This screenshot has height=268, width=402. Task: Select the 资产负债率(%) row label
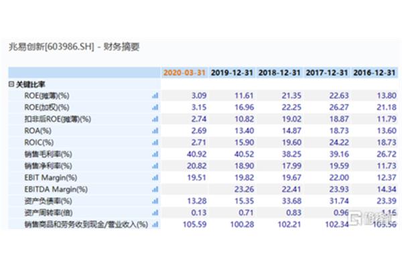[48, 201]
